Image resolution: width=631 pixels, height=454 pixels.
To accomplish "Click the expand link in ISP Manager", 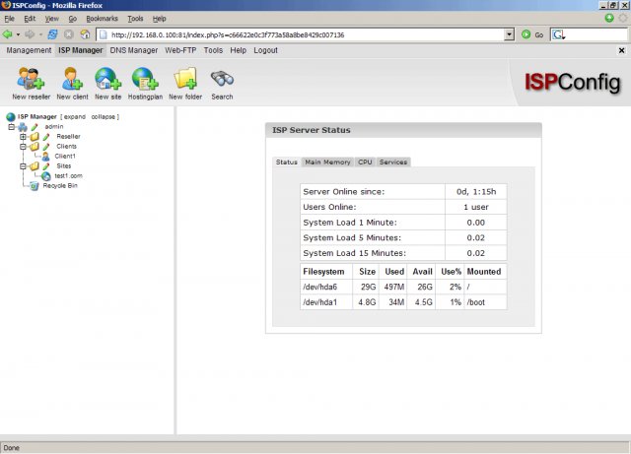I will click(75, 116).
